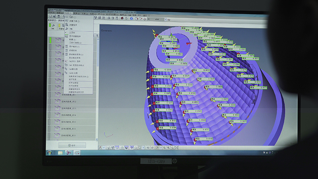318x179 pixels.
Task: Open the 文件 menu in the menu bar
Action: click(51, 13)
